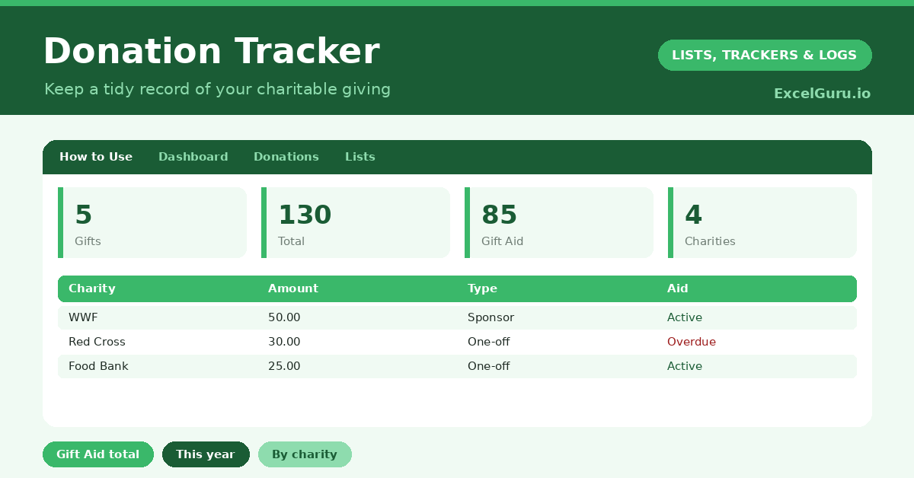Screen dimensions: 914x478
Task: Open the ExcelGuru.io link
Action: (x=822, y=94)
